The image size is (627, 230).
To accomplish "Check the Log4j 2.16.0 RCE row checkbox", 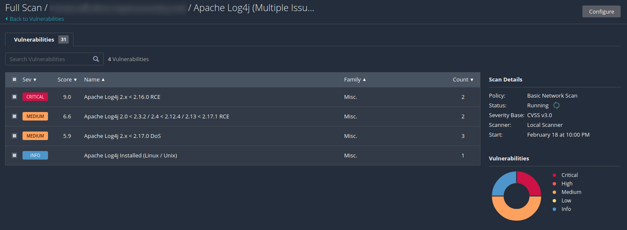I will 14,97.
